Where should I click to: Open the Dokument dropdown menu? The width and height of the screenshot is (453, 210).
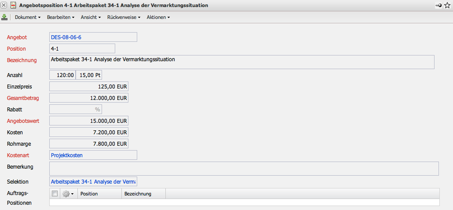tap(27, 17)
